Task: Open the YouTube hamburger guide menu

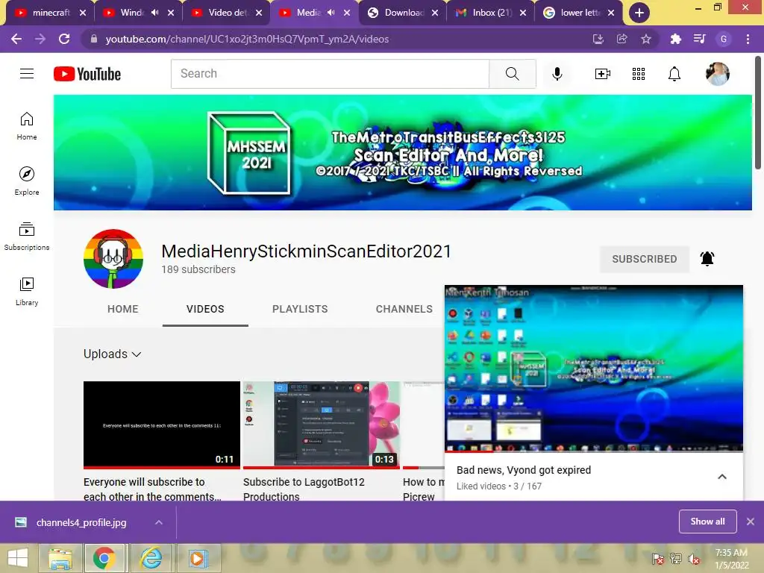Action: (x=27, y=74)
